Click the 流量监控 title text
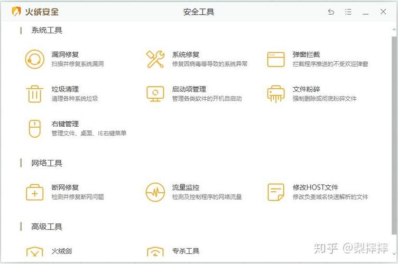This screenshot has height=264, width=398. pyautogui.click(x=186, y=187)
